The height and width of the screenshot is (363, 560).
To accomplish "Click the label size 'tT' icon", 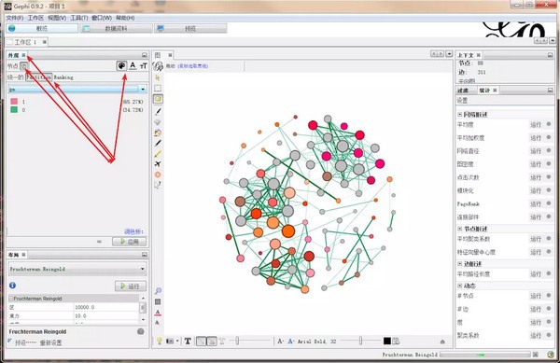I will point(144,65).
